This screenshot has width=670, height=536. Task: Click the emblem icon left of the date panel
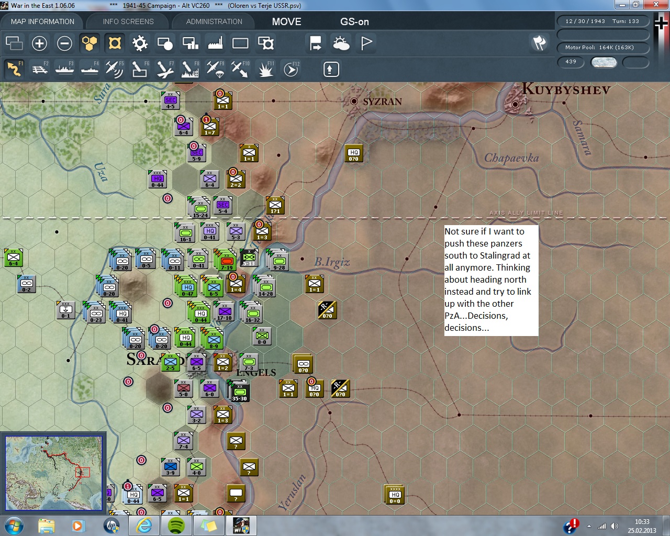[540, 43]
